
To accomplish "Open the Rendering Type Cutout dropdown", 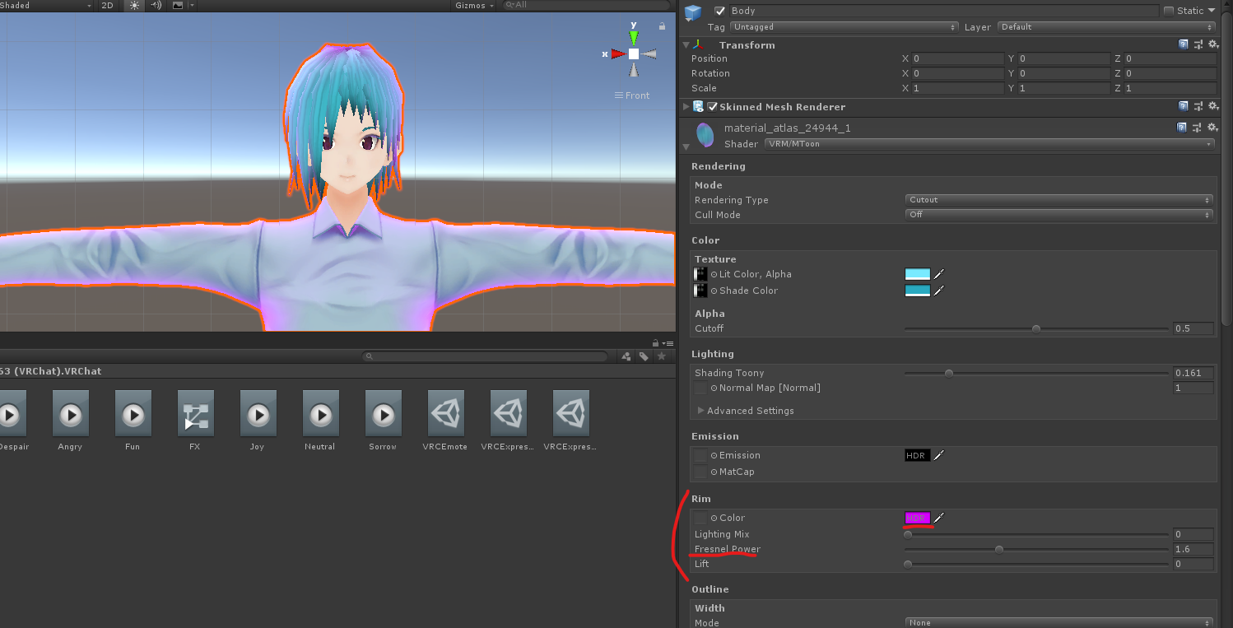I will (1059, 200).
